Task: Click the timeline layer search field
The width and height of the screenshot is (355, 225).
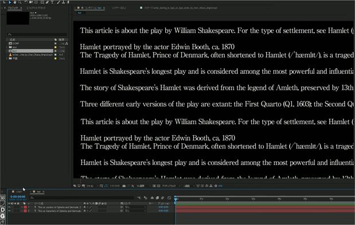Action: [83, 198]
